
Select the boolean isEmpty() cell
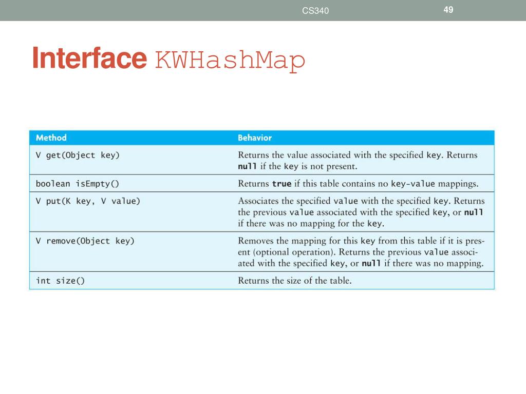(x=78, y=184)
